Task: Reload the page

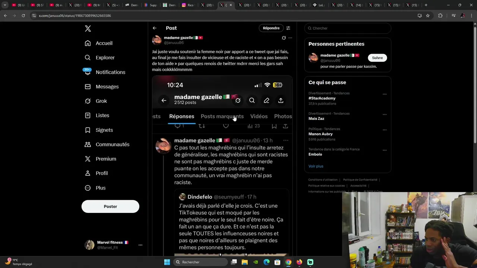Action: click(23, 16)
